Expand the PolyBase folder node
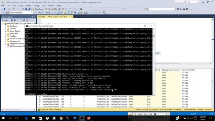Viewport: 215px width, 121px height. [x=5, y=36]
